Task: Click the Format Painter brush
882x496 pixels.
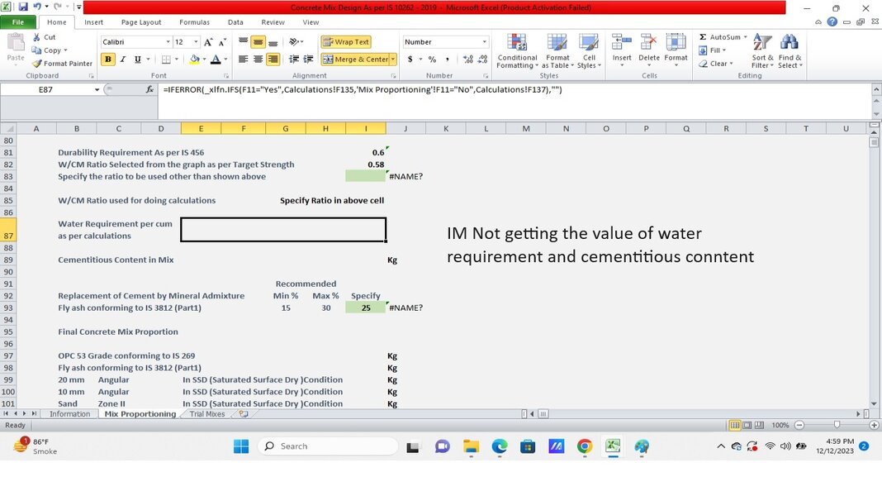Action: [37, 64]
